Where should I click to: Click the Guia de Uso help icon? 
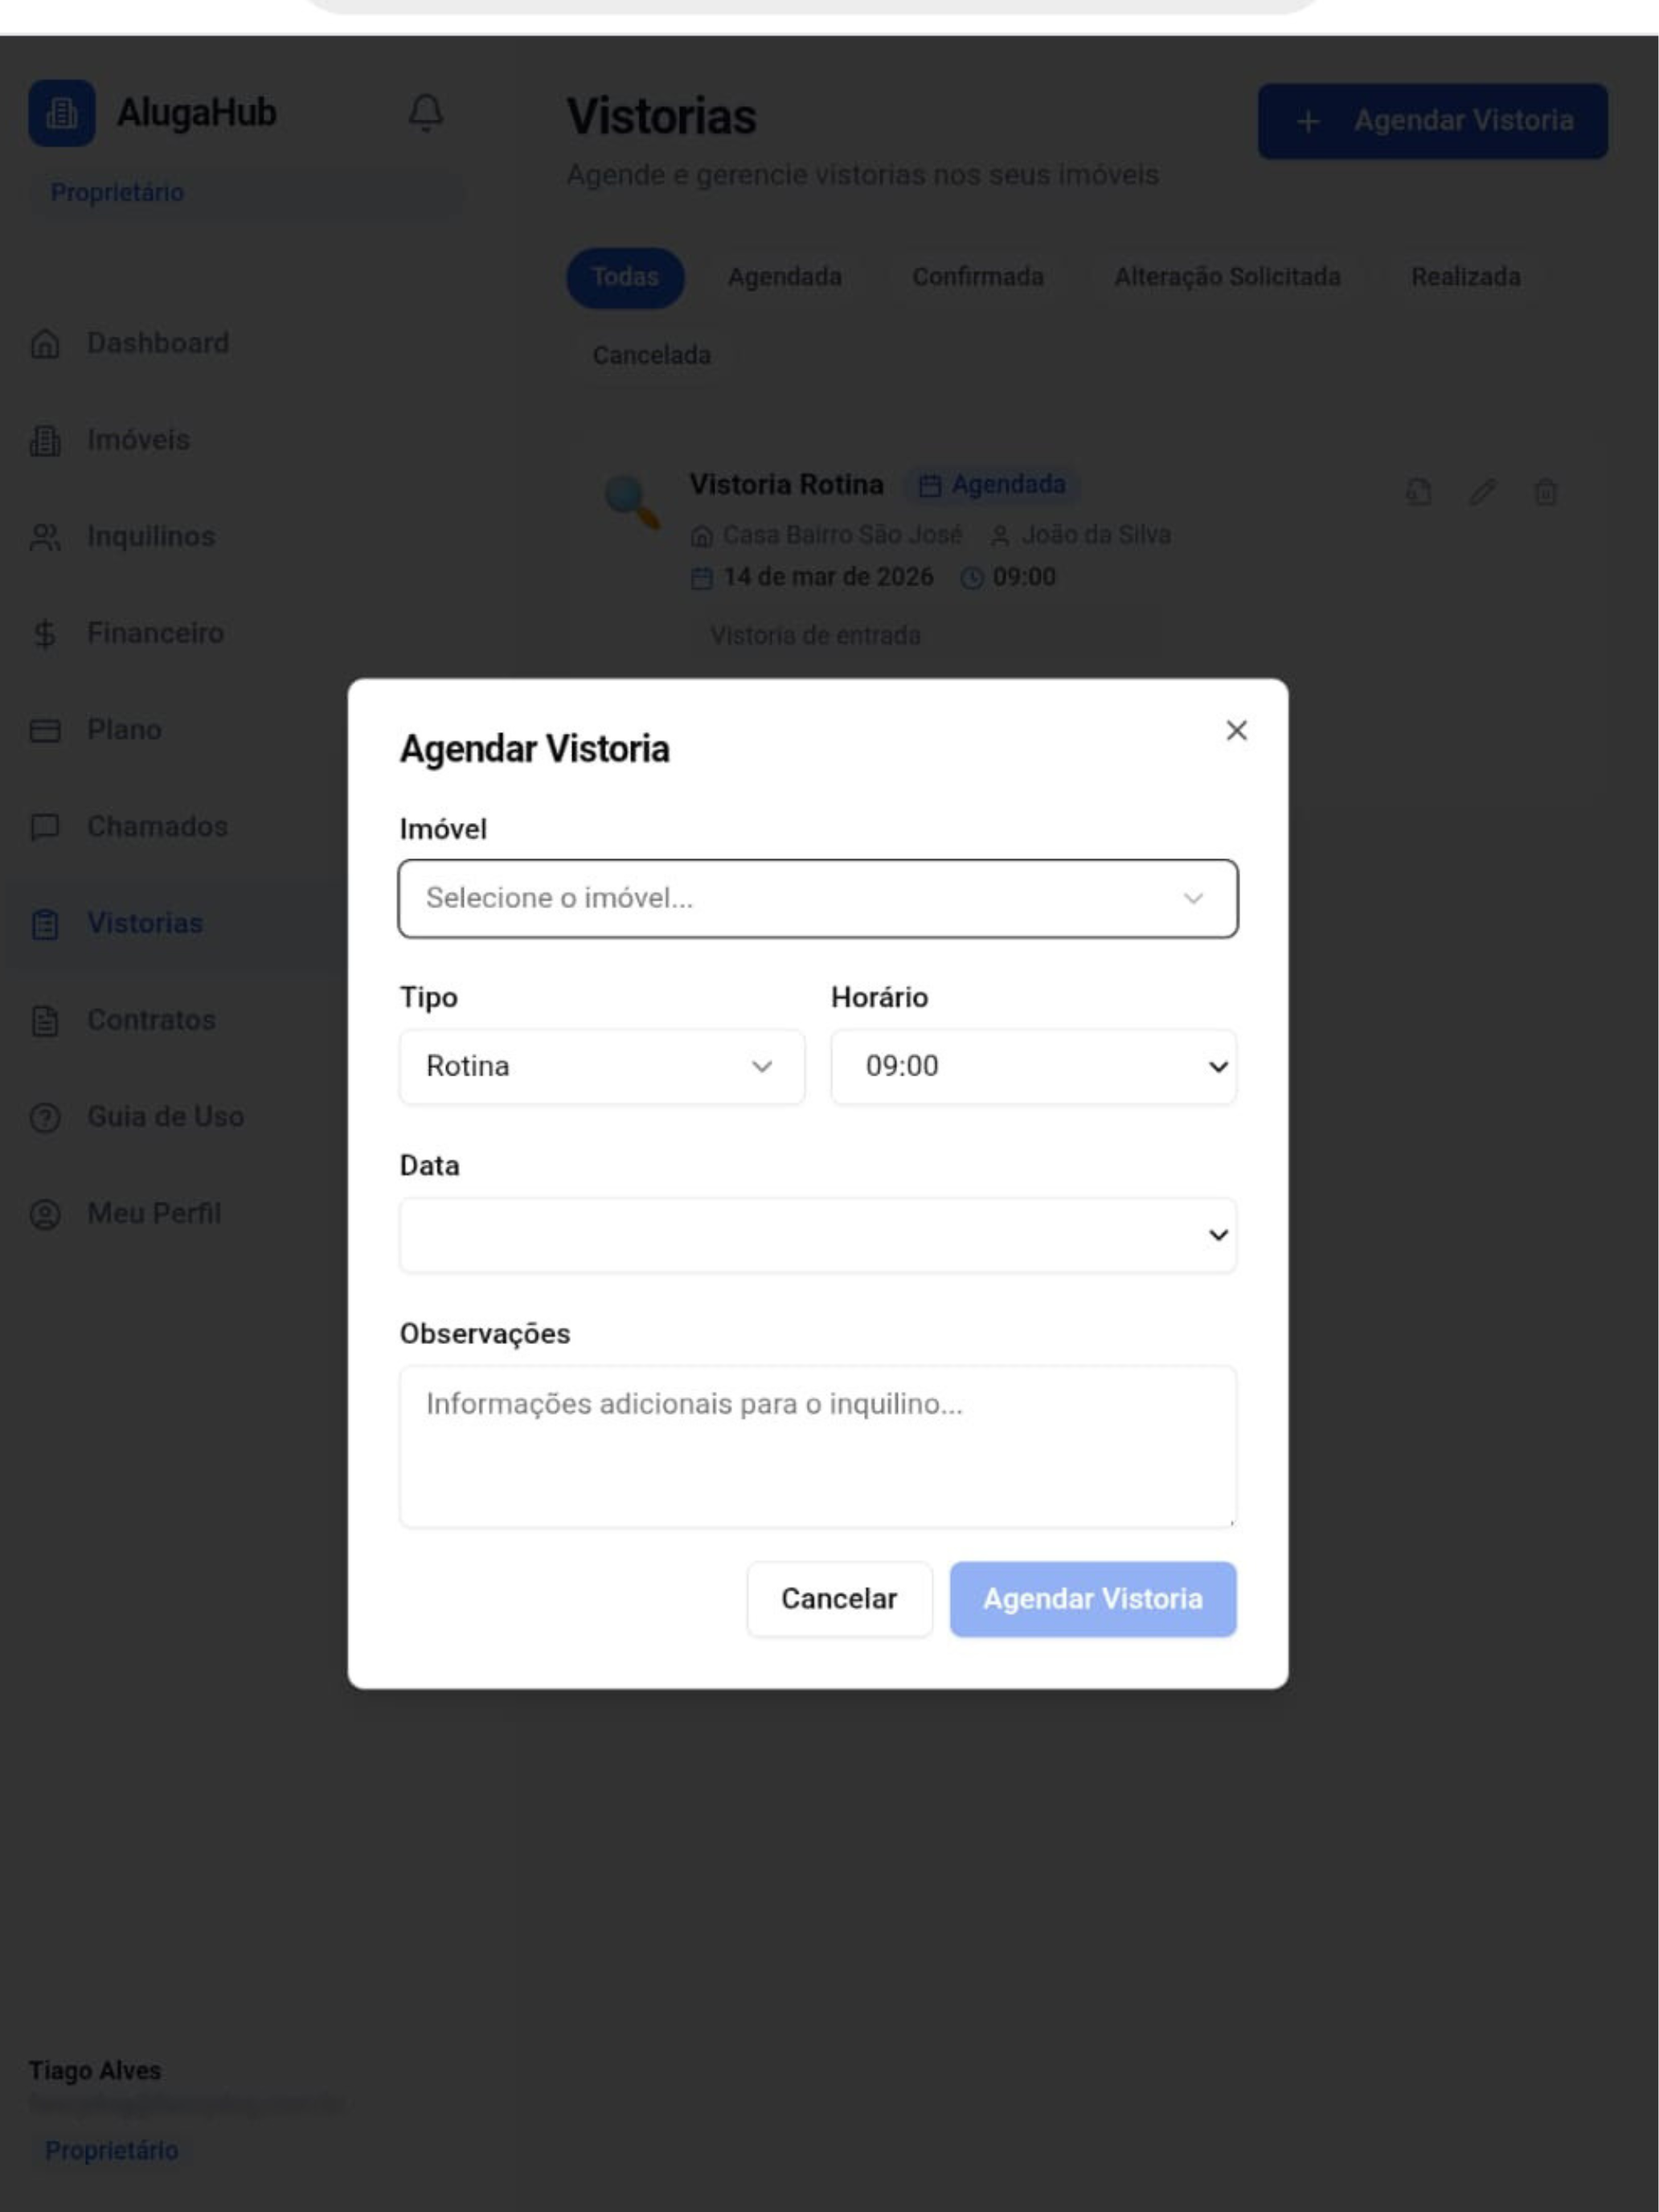pyautogui.click(x=45, y=1117)
